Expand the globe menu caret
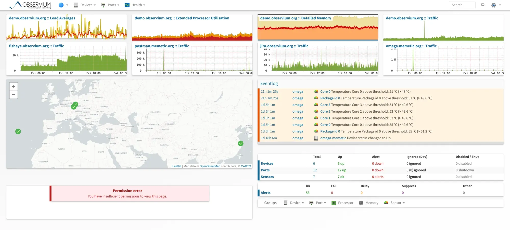510x230 pixels. pyautogui.click(x=67, y=5)
